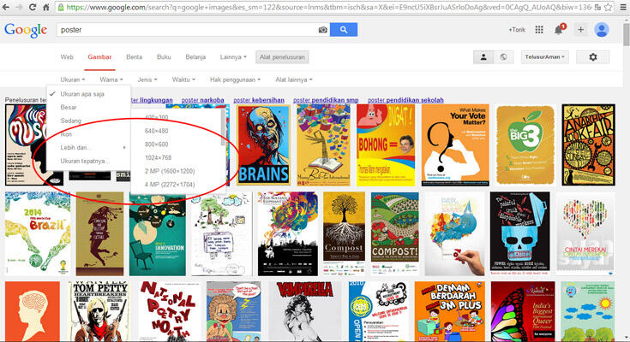Open the Vampirella poster thumbnail
The image size is (630, 342).
point(305,311)
